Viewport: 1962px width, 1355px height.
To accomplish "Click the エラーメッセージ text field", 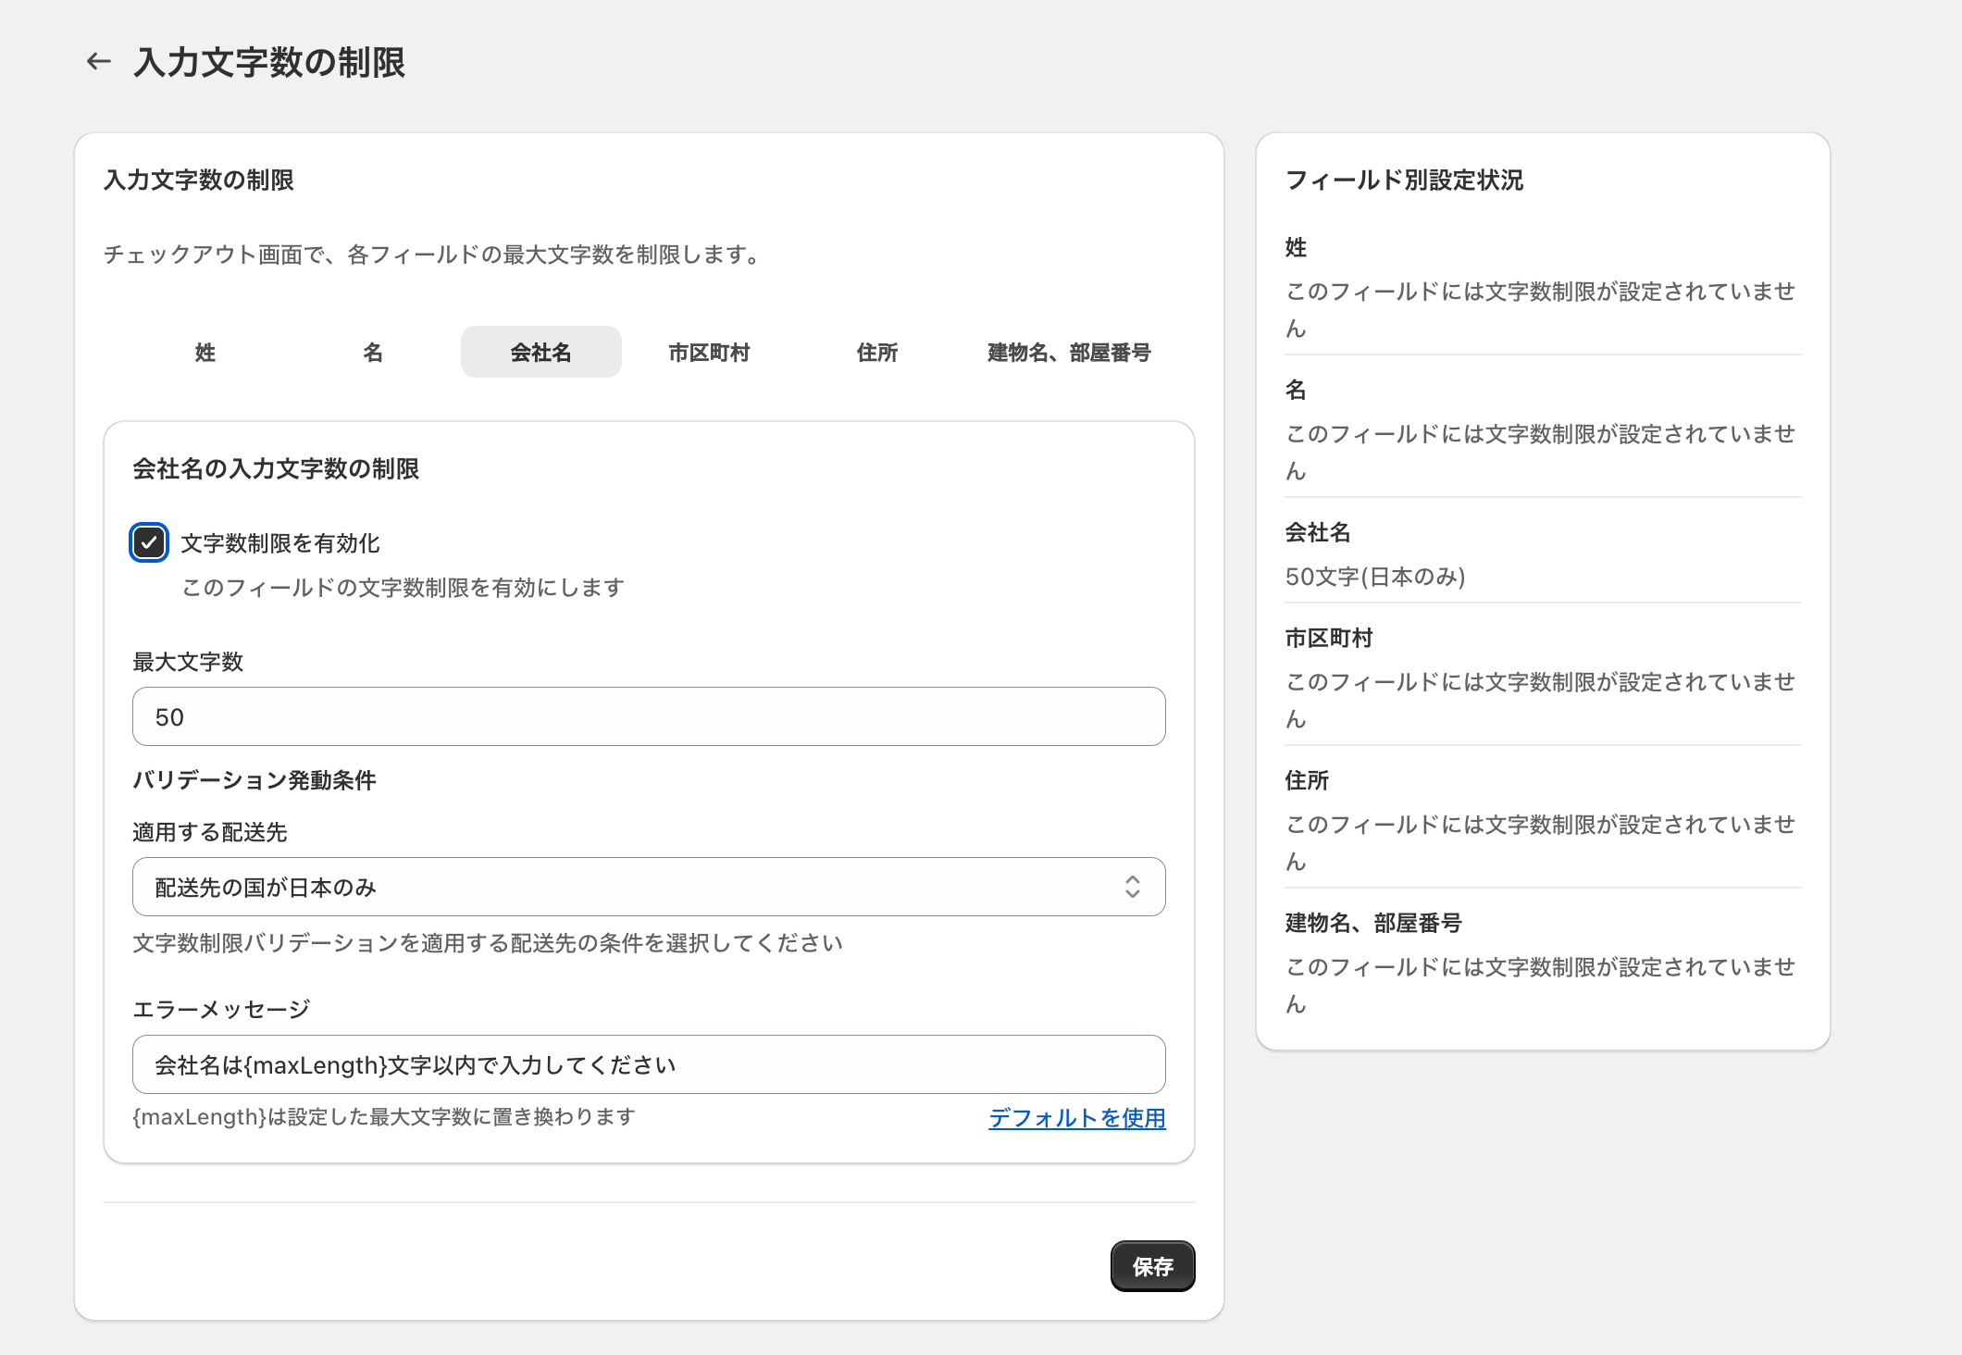I will tap(648, 1064).
